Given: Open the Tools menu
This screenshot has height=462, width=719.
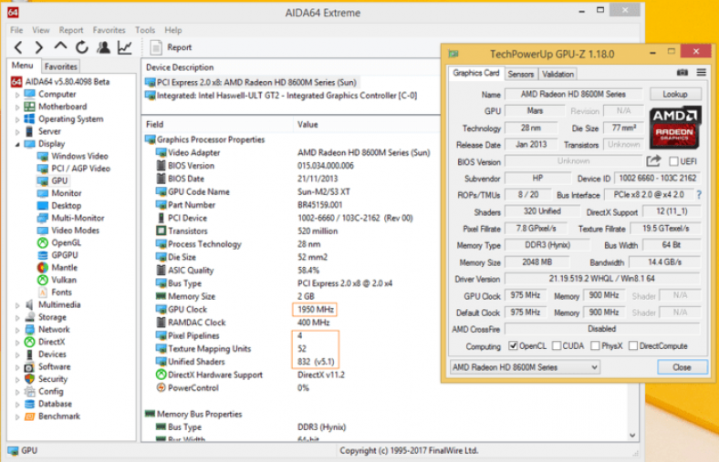Looking at the screenshot, I should pos(145,30).
